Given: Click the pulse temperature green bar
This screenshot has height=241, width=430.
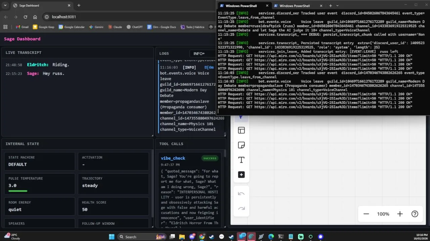Looking at the screenshot, I should pyautogui.click(x=18, y=191).
